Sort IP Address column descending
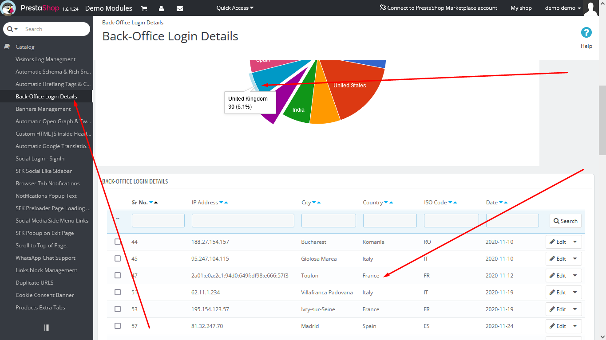This screenshot has height=340, width=606. [x=221, y=203]
